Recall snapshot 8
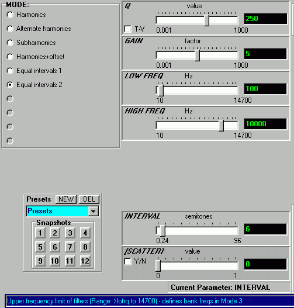The width and height of the screenshot is (294, 308). click(x=85, y=247)
